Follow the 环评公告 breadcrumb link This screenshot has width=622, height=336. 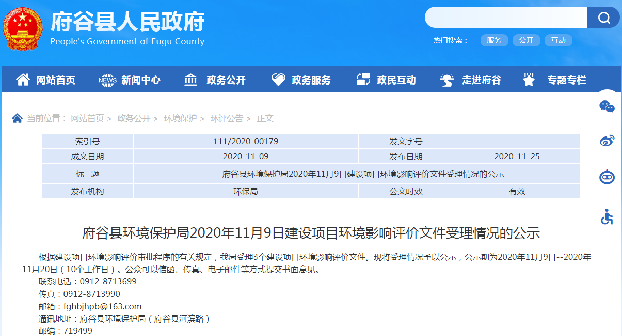pos(227,119)
